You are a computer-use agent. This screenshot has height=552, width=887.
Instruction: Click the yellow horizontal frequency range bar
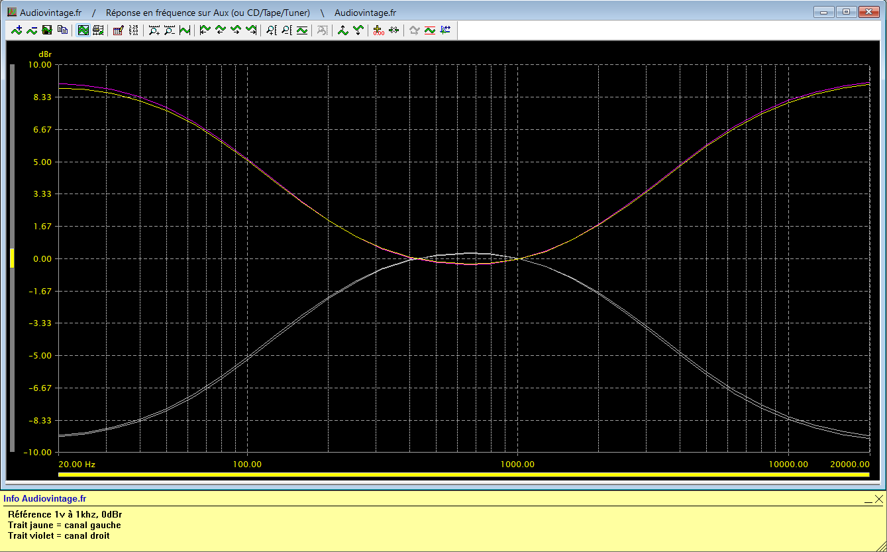(x=464, y=474)
